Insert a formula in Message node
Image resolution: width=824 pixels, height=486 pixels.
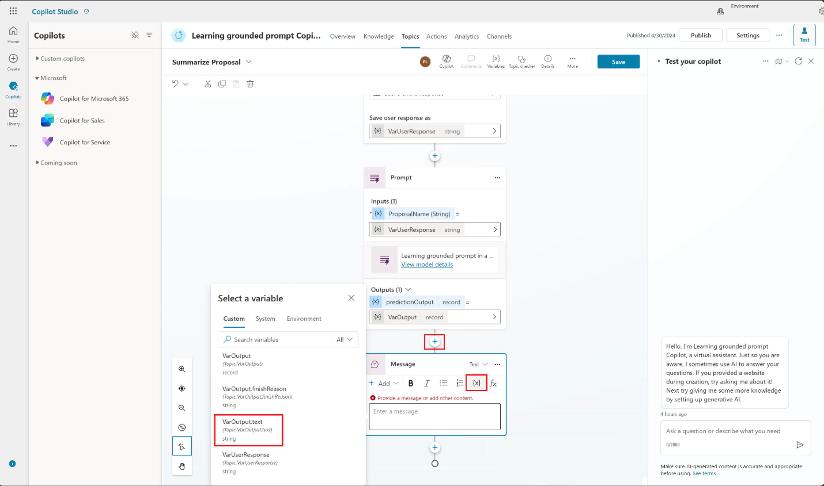point(493,383)
